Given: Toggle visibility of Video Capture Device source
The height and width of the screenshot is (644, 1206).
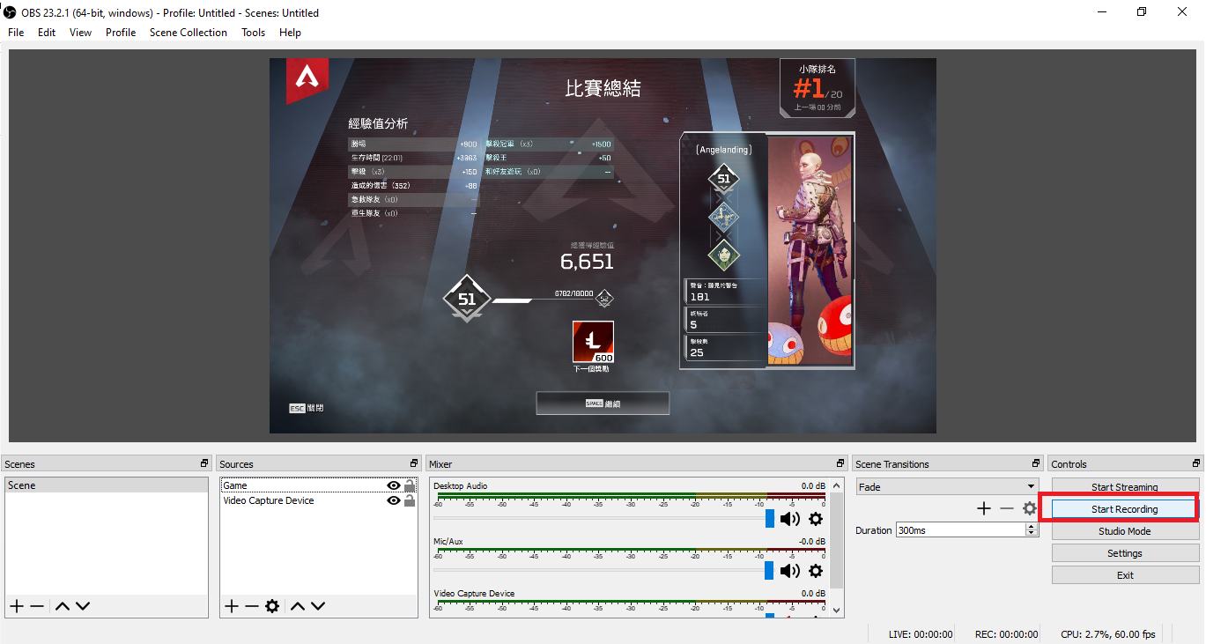Looking at the screenshot, I should (x=394, y=500).
